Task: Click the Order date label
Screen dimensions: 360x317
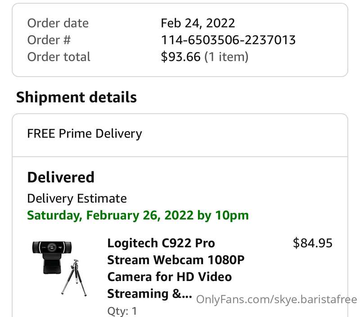Action: coord(58,23)
